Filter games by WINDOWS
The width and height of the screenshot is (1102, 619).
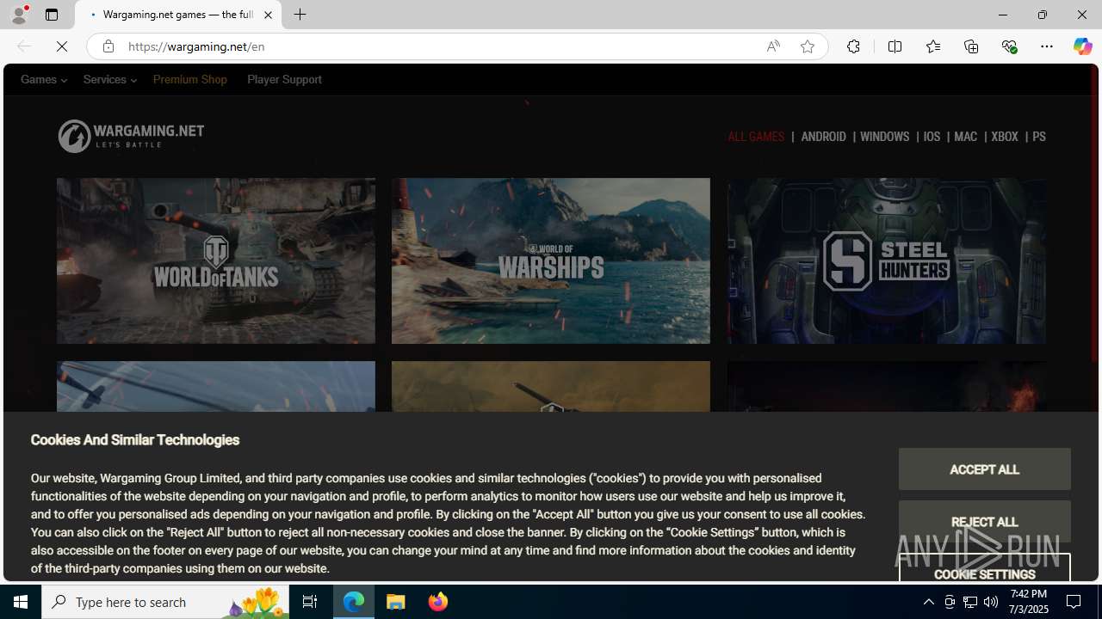point(884,137)
